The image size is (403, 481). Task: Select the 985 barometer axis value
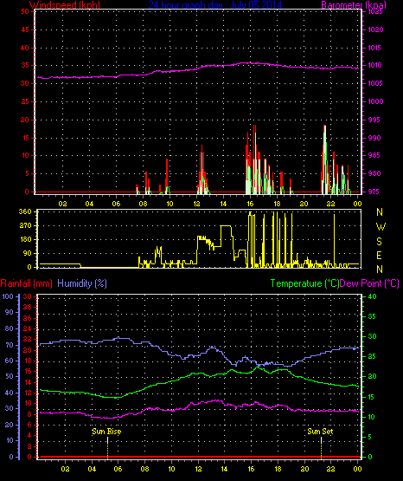pyautogui.click(x=374, y=155)
